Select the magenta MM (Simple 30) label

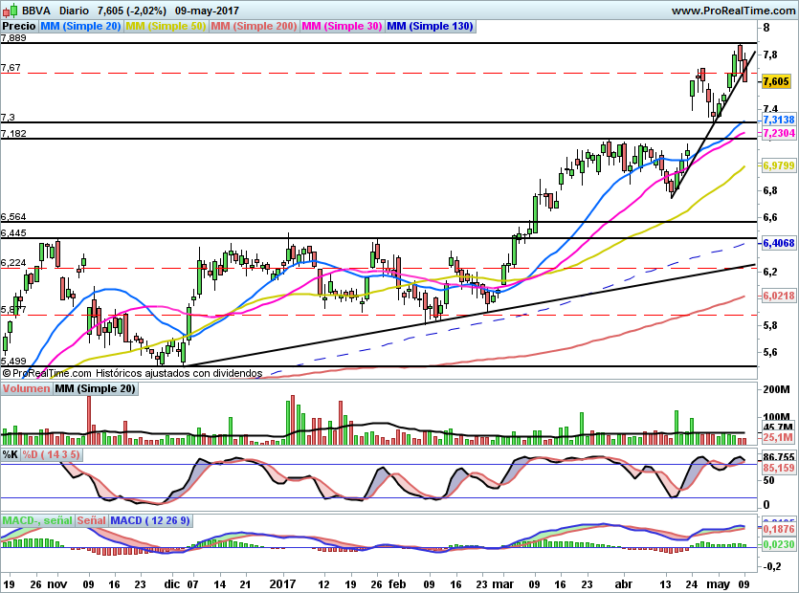(341, 27)
